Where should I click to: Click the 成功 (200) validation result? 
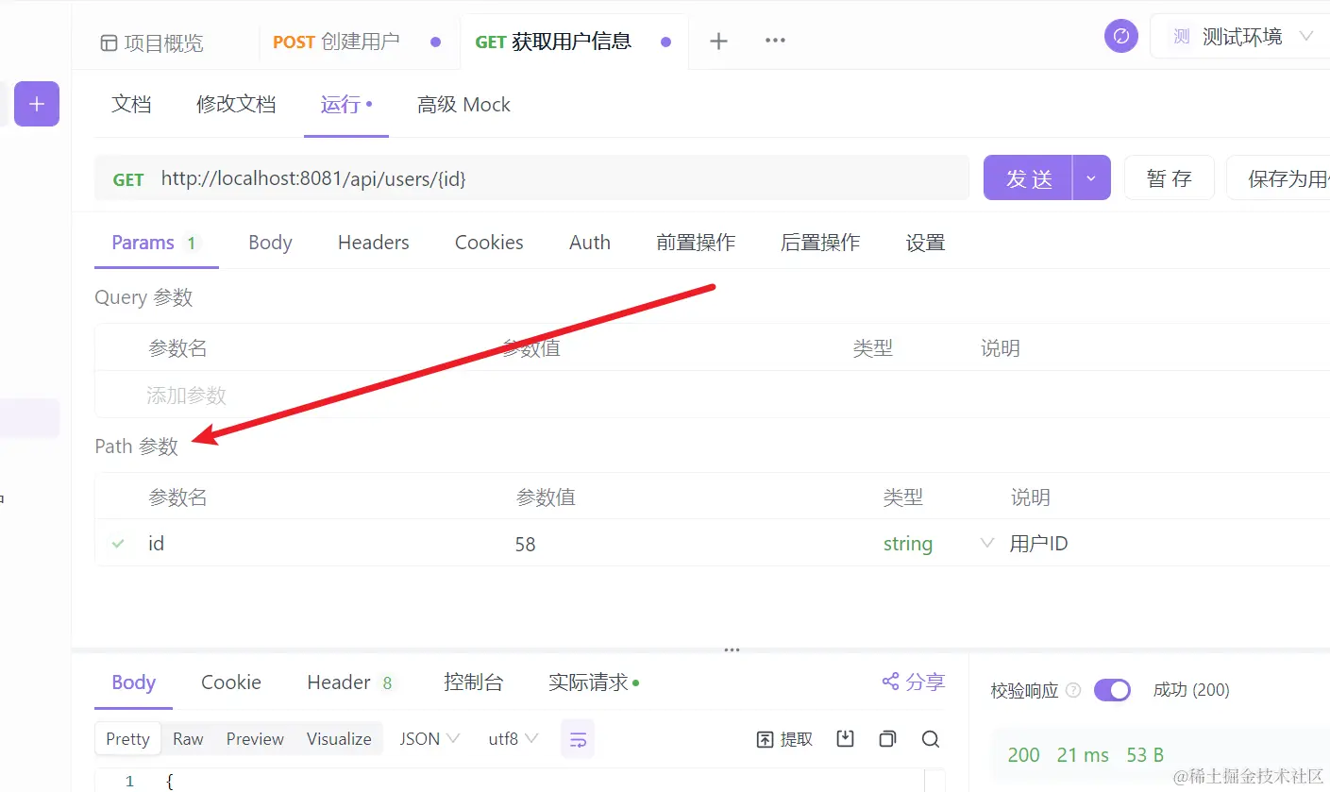point(1191,690)
